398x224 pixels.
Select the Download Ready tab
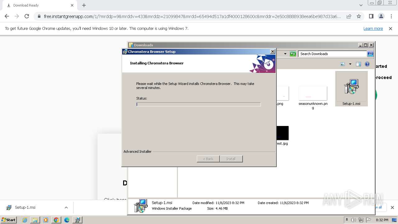click(39, 5)
